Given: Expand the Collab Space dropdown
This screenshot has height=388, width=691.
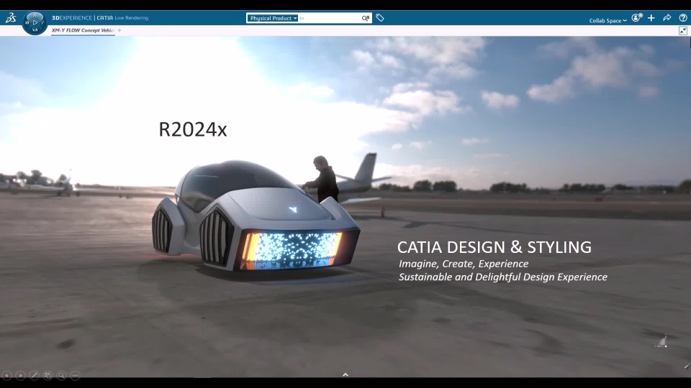Looking at the screenshot, I should tap(608, 21).
